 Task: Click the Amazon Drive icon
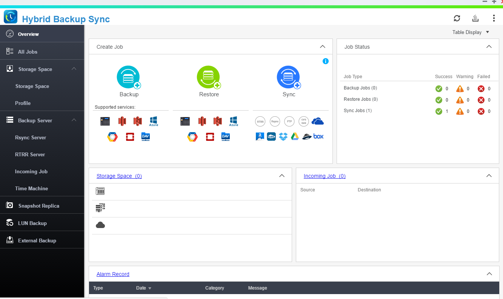(260, 137)
